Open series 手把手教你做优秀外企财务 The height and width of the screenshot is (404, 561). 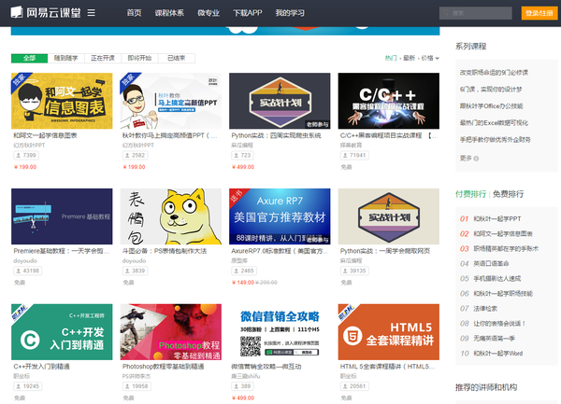(496, 140)
